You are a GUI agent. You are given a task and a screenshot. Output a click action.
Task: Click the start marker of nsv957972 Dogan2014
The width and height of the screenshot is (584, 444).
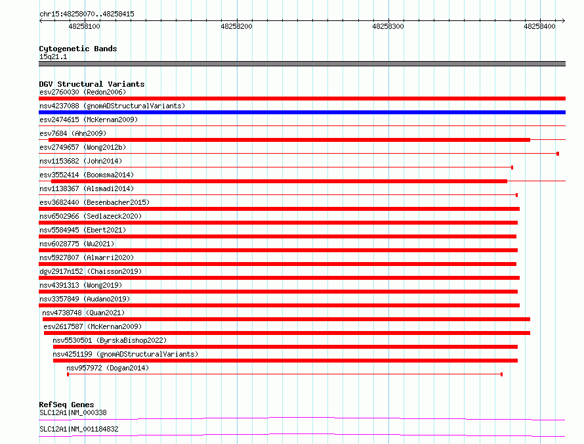point(68,374)
